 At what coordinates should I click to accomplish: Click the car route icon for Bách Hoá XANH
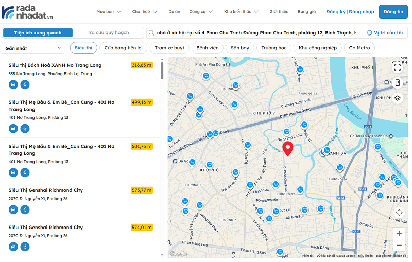tap(13, 84)
